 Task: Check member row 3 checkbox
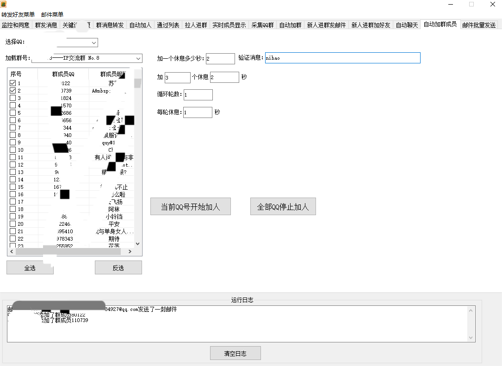pos(13,98)
